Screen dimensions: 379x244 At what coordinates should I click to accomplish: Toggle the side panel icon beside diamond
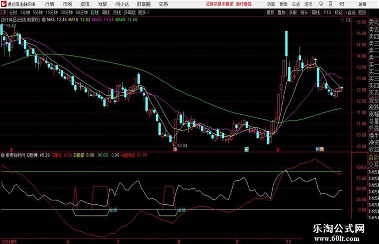tap(348, 20)
